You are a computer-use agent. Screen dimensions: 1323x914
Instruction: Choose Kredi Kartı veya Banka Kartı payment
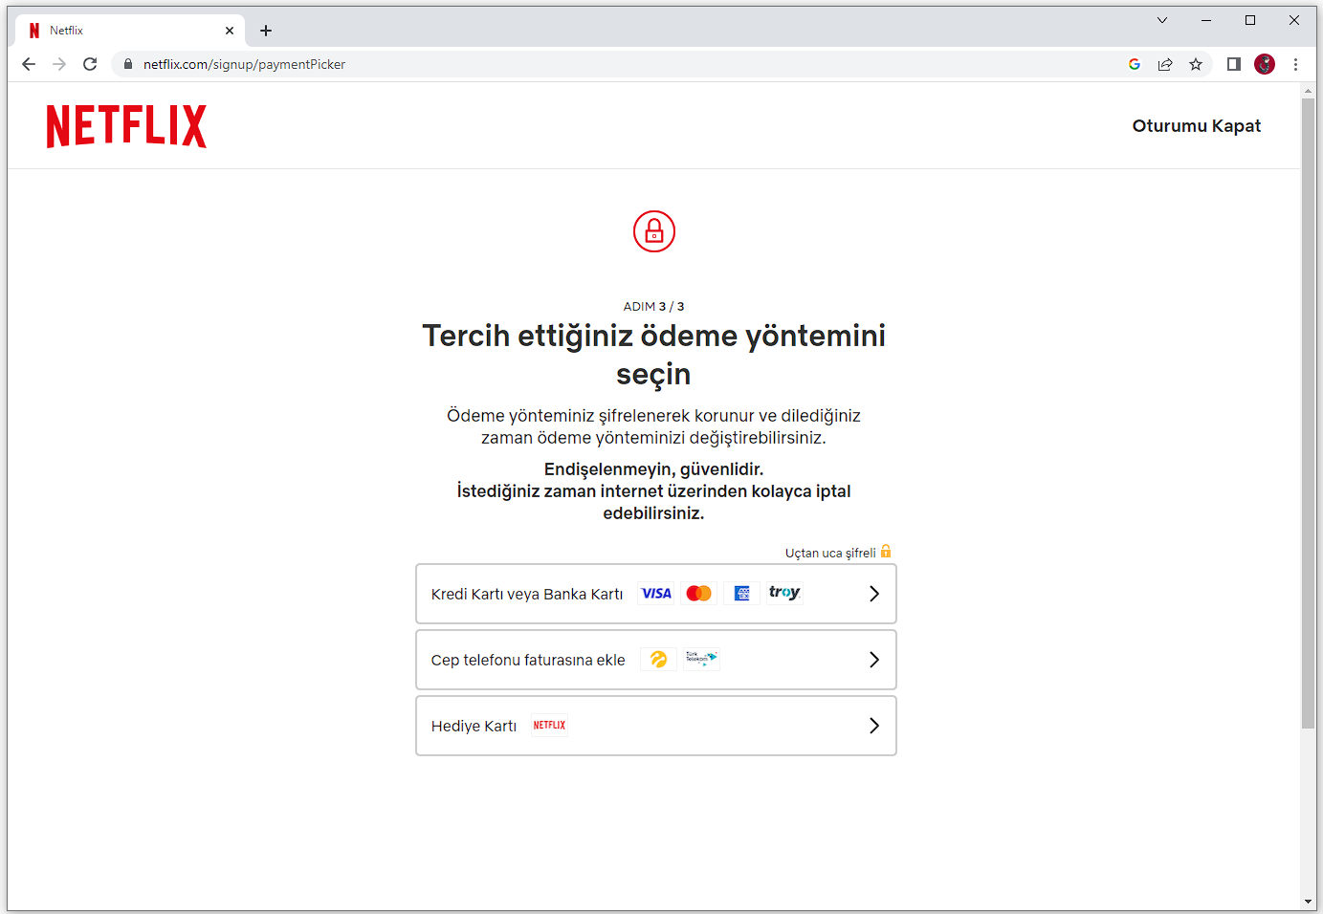tap(527, 595)
